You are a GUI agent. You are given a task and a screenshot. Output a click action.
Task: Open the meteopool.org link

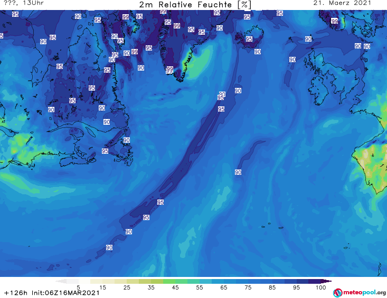(364, 293)
